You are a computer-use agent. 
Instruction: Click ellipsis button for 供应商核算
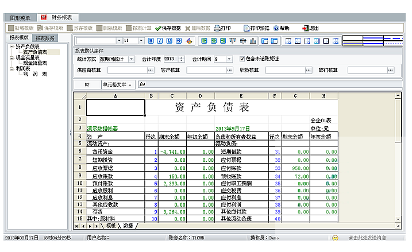[151, 70]
